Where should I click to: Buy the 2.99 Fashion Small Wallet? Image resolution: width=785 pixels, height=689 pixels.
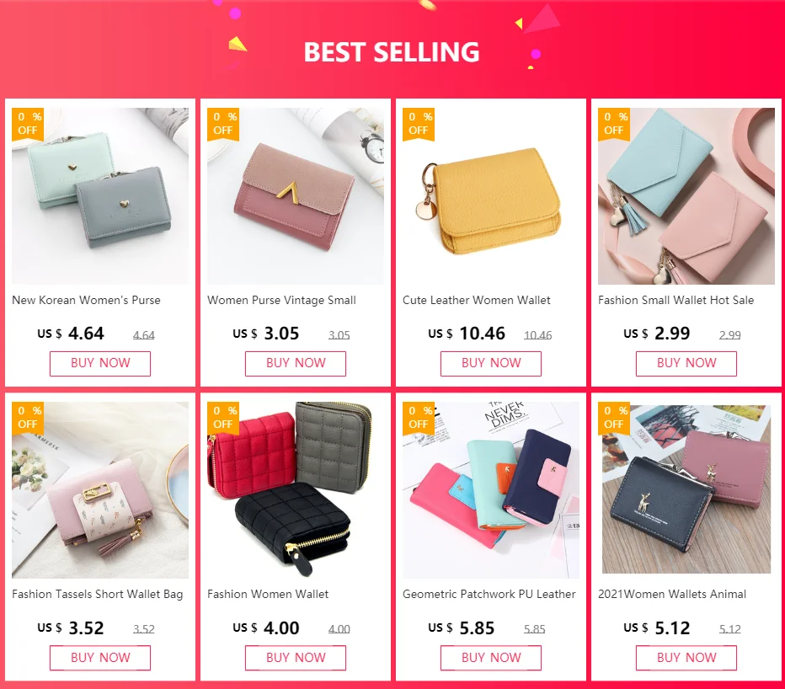[686, 364]
